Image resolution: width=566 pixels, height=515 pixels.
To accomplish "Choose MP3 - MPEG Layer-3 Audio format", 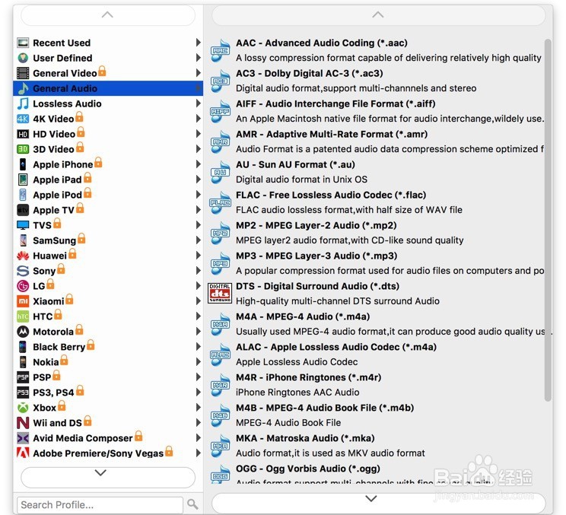I will (377, 263).
